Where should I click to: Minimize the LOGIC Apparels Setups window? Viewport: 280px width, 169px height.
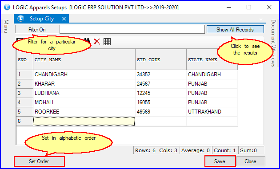pos(228,7)
